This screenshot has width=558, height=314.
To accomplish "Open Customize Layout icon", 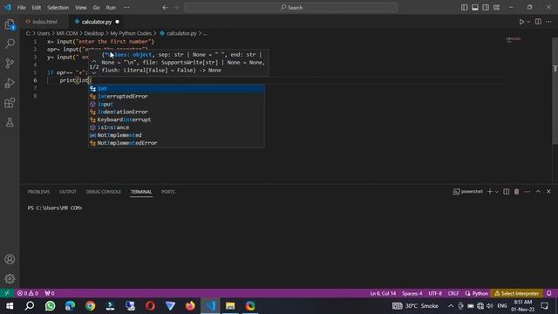I will pyautogui.click(x=496, y=8).
